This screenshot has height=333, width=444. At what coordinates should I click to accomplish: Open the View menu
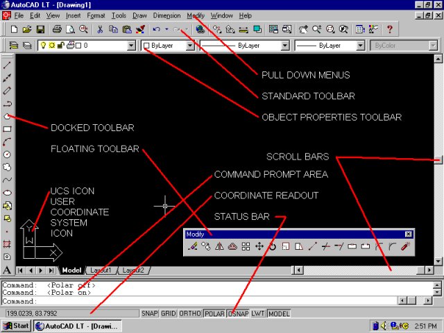(x=53, y=15)
